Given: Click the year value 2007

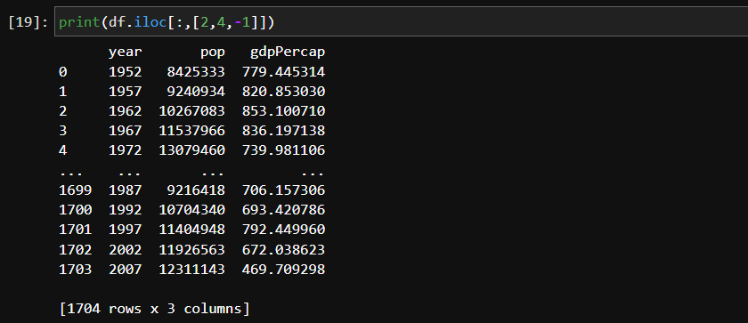Looking at the screenshot, I should coord(125,270).
